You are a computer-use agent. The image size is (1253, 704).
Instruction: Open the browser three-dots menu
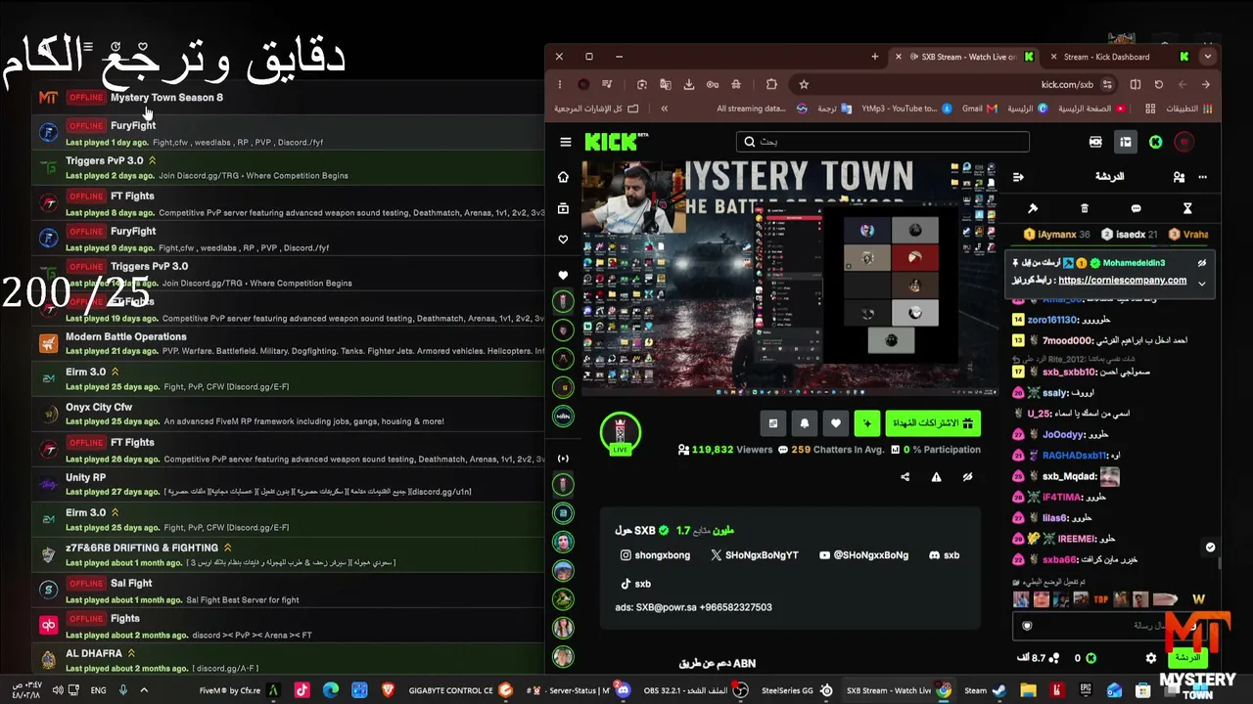point(560,85)
